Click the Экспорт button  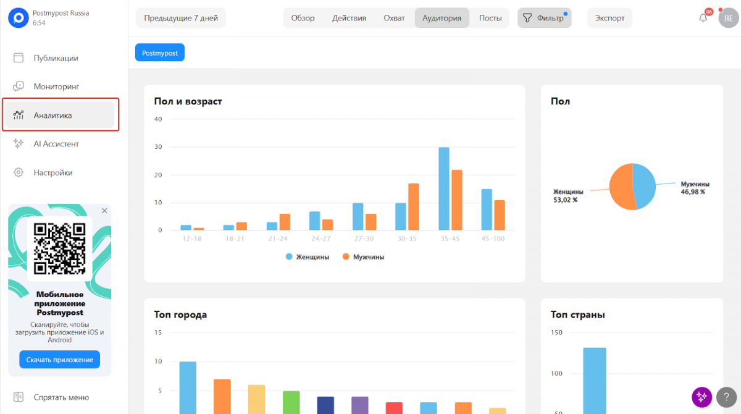coord(610,18)
